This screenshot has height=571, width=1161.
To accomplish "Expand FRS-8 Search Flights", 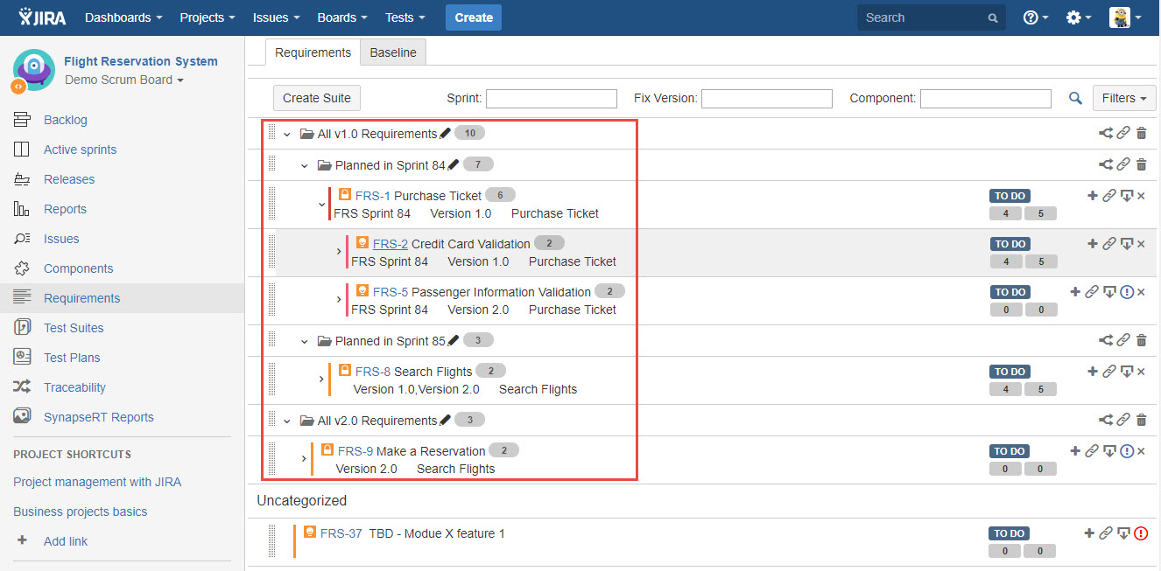I will [321, 380].
